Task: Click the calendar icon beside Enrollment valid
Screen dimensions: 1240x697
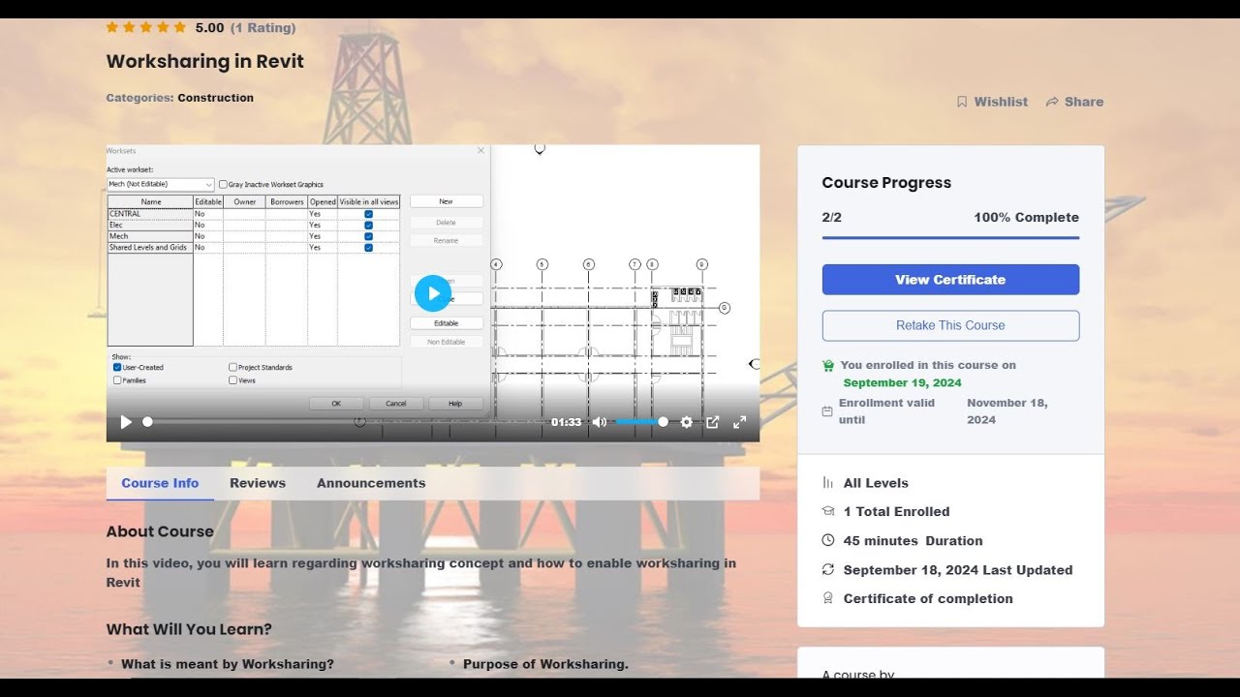Action: (x=827, y=411)
